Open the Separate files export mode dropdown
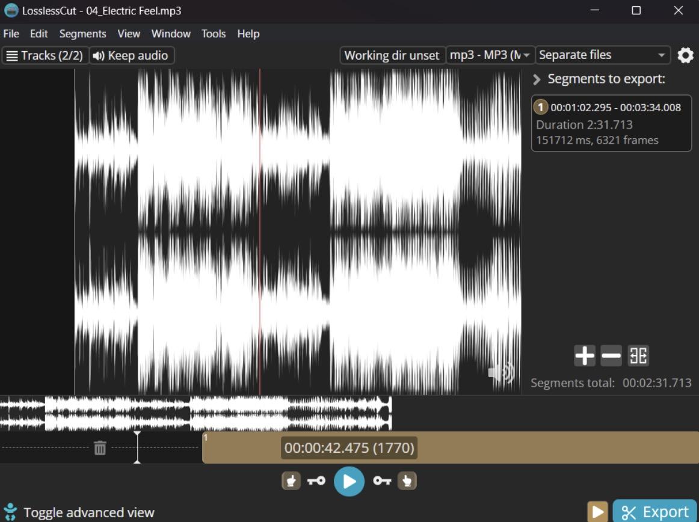699x522 pixels. tap(602, 55)
